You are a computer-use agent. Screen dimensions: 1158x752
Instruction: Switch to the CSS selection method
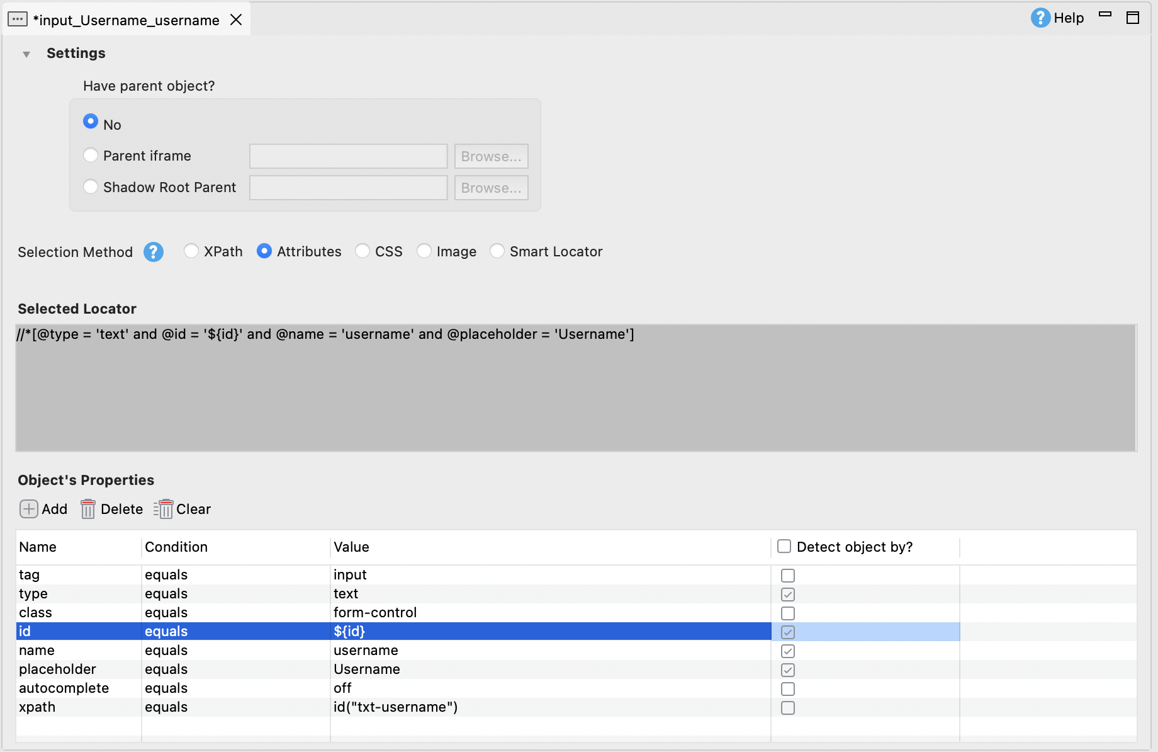(x=363, y=251)
